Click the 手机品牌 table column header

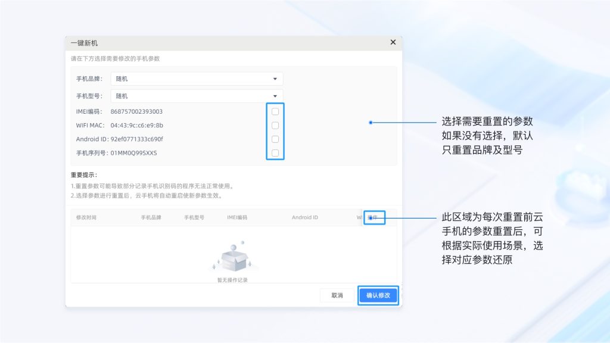(151, 217)
